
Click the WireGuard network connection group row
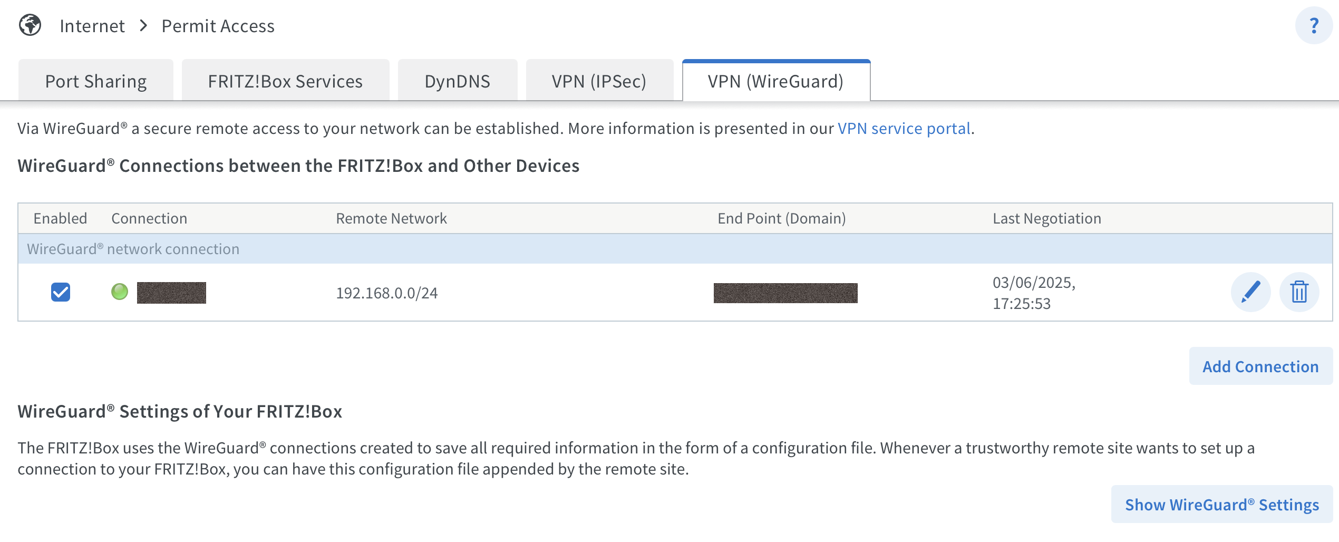tap(675, 249)
